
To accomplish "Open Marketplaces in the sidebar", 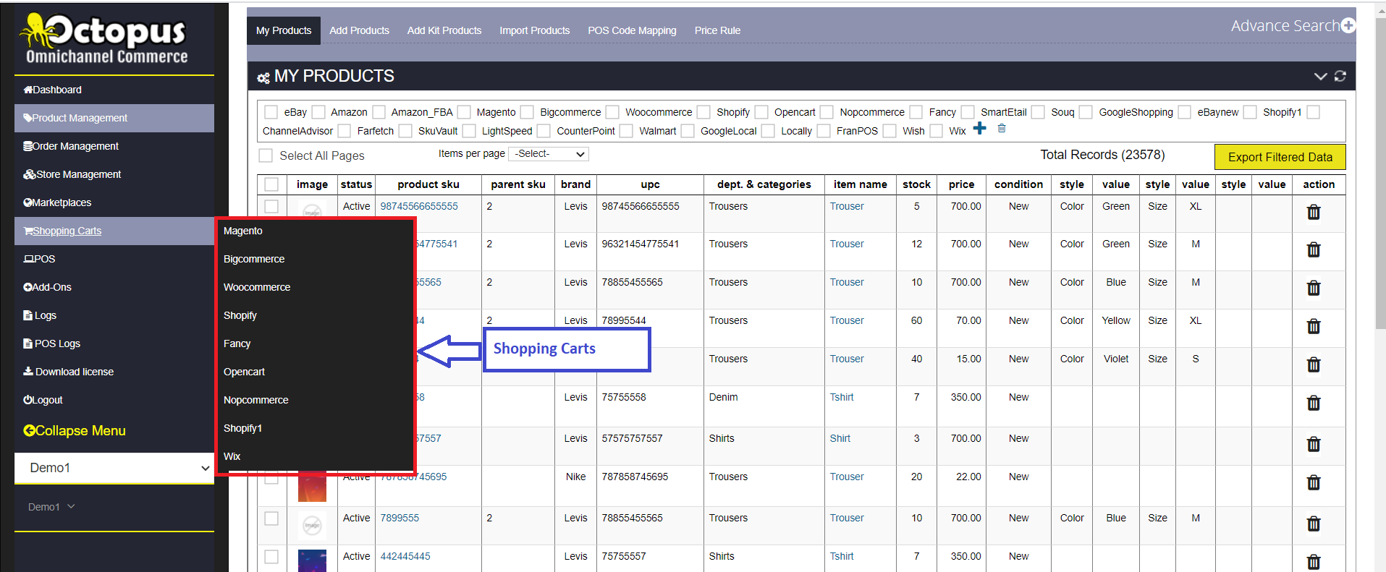I will click(x=114, y=202).
